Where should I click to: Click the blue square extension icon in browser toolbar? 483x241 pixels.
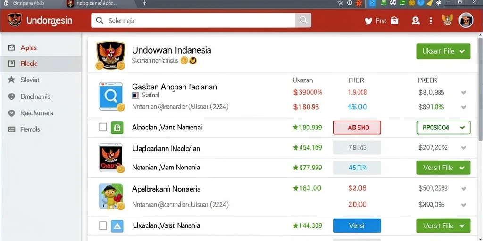point(373,3)
